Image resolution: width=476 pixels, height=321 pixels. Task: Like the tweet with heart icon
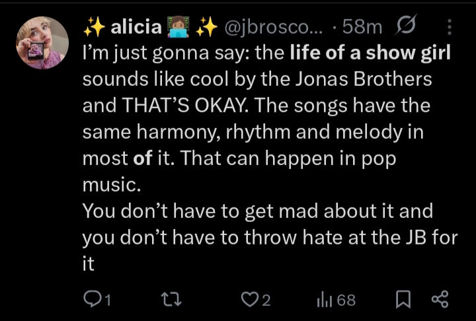pyautogui.click(x=249, y=300)
